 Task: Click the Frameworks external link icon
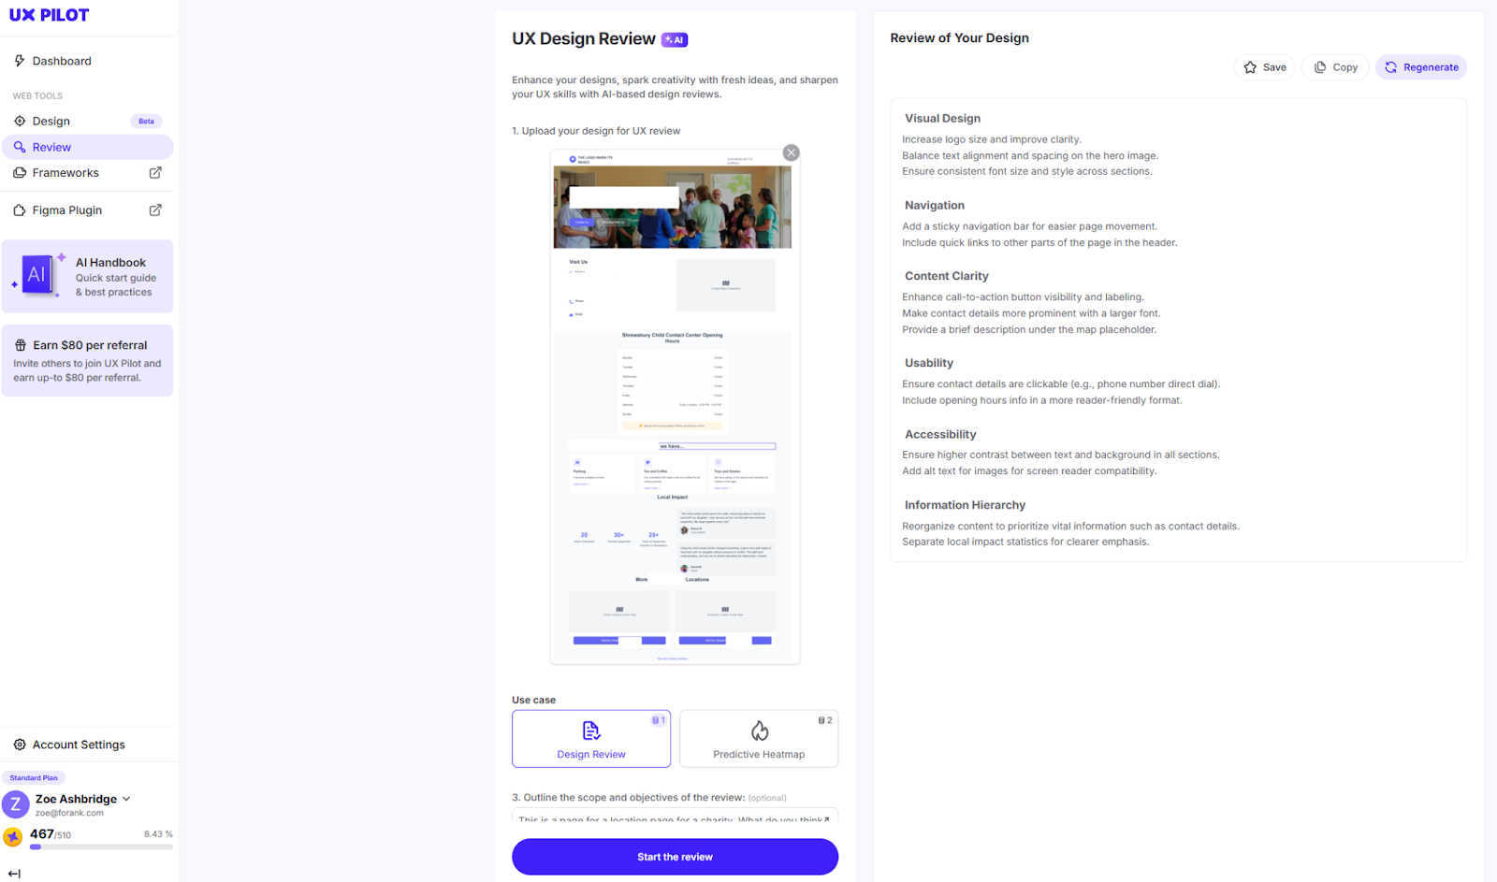pos(155,172)
